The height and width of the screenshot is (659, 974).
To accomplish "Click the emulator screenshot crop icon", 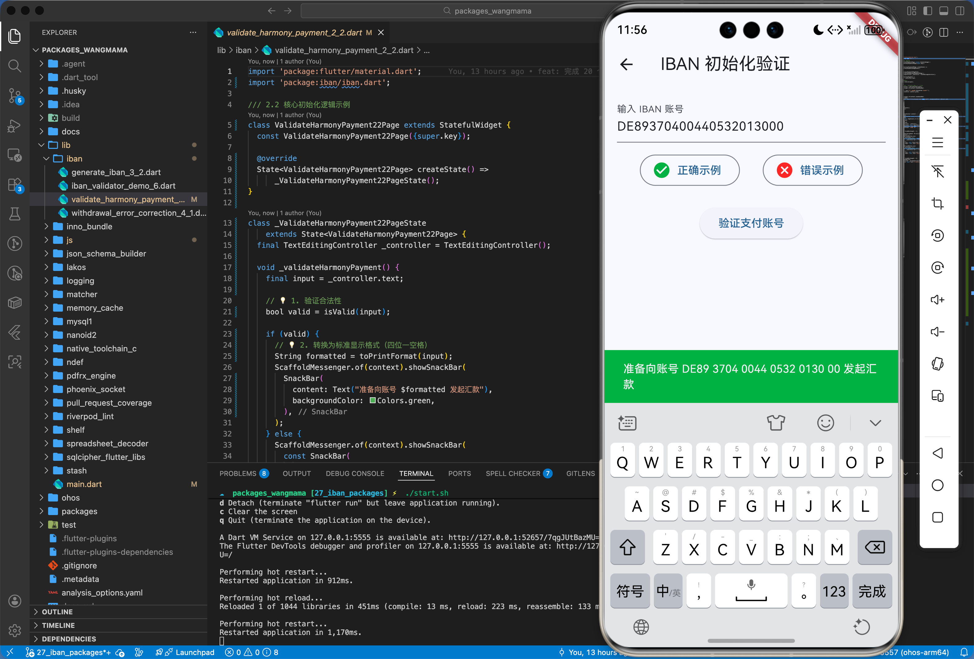I will (x=938, y=204).
